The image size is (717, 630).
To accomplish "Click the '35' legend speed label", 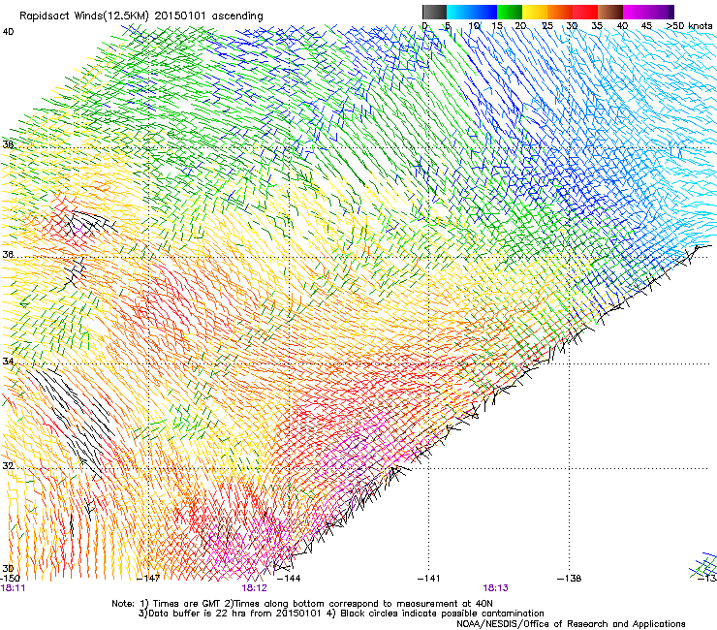I will click(597, 25).
